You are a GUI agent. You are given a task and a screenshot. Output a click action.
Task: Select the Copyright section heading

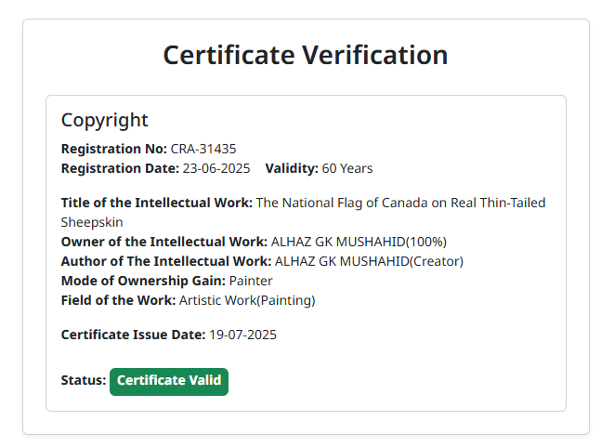point(104,121)
